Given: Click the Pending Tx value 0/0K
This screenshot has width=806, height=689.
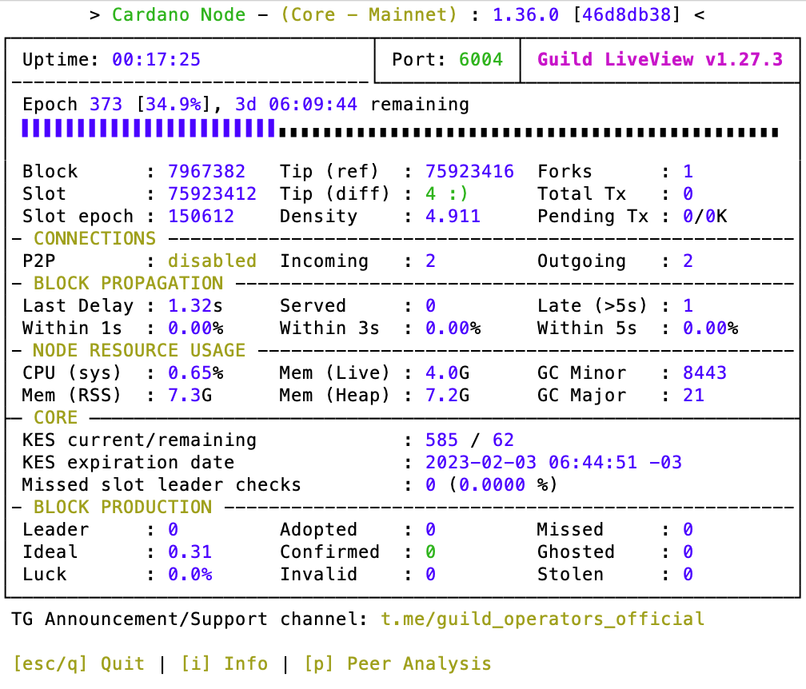Looking at the screenshot, I should coord(705,216).
